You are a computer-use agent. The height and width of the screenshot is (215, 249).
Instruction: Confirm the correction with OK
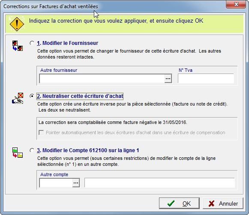click(x=179, y=203)
